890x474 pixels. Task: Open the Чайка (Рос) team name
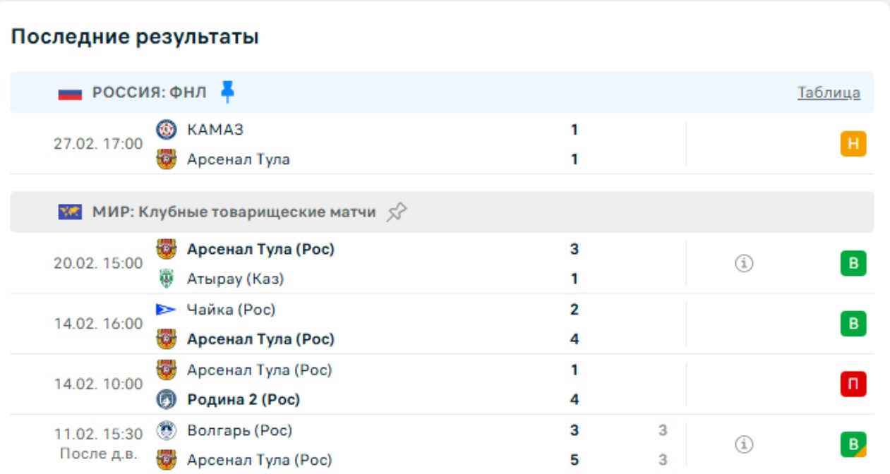[x=231, y=309]
